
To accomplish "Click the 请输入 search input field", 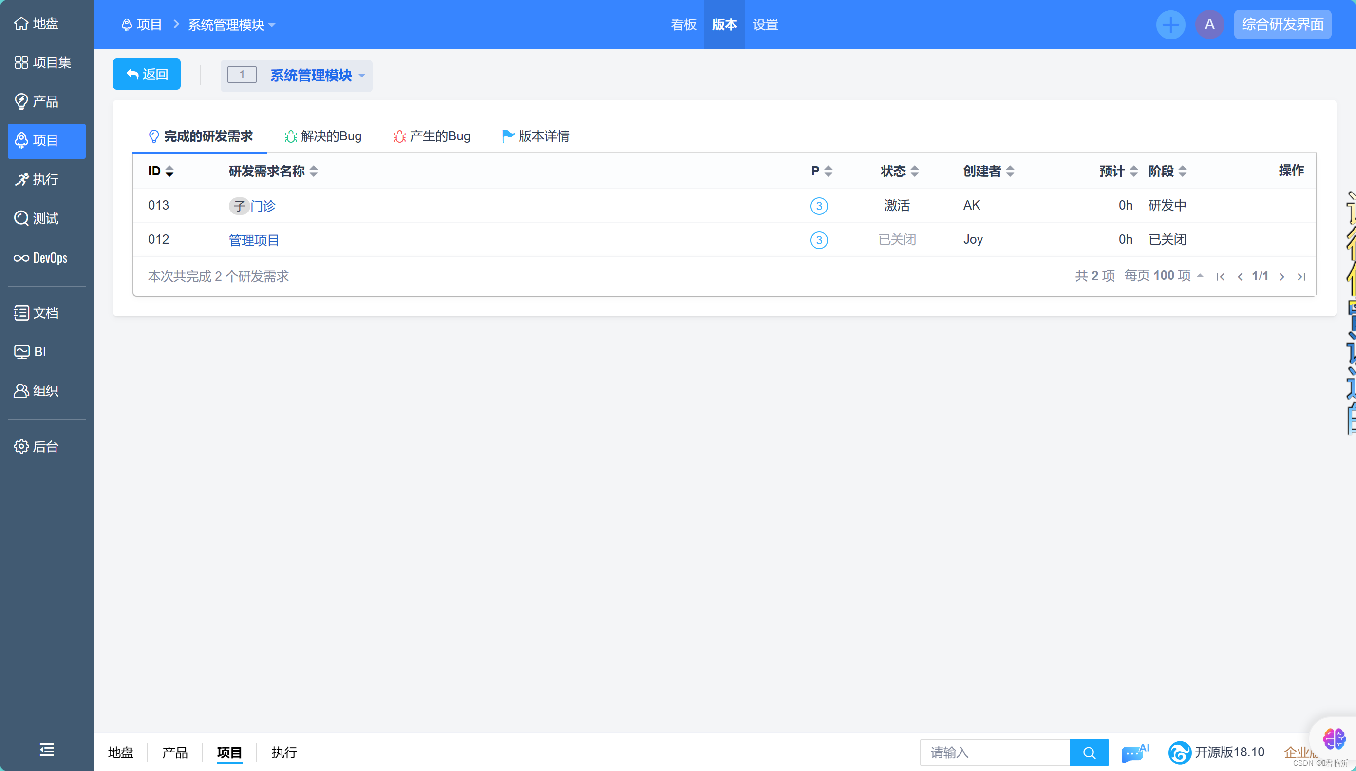I will click(995, 752).
